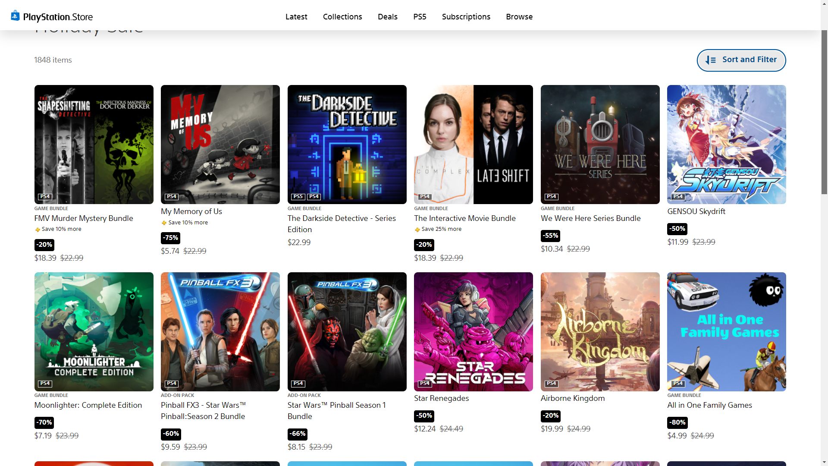
Task: Open the We Were Here Series Bundle title link
Action: pos(590,218)
